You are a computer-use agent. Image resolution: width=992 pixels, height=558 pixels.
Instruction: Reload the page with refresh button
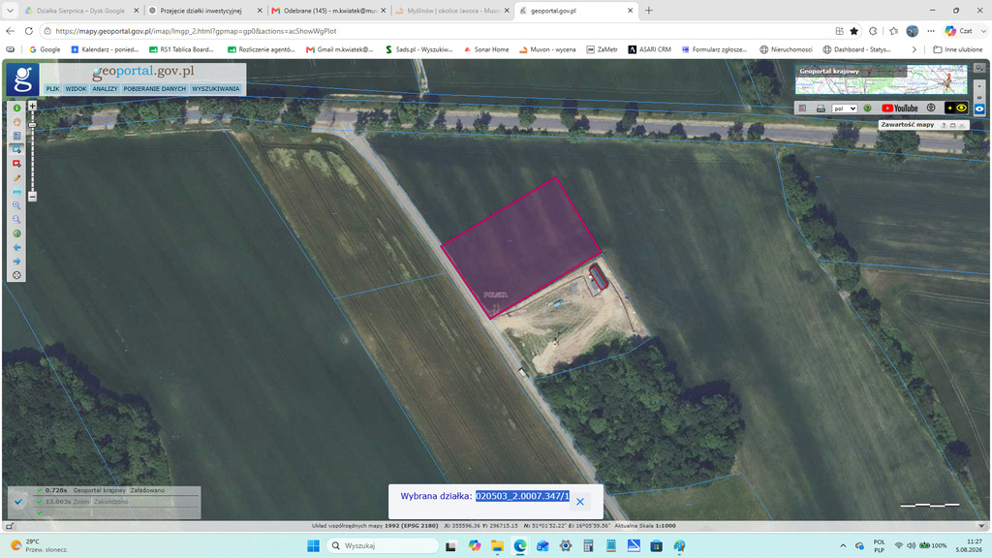[28, 31]
